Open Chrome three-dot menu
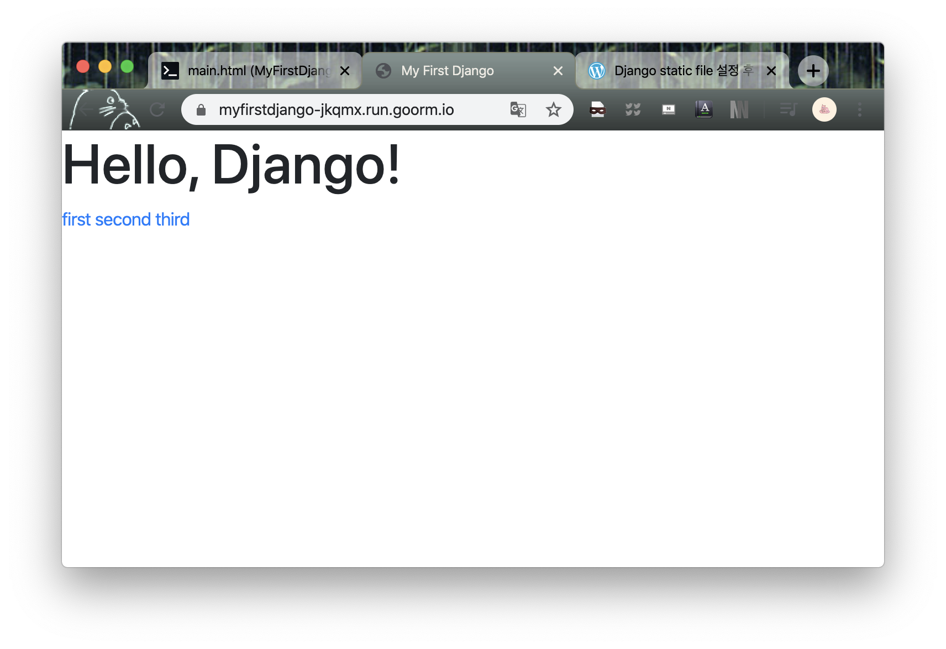This screenshot has width=946, height=649. coord(859,109)
